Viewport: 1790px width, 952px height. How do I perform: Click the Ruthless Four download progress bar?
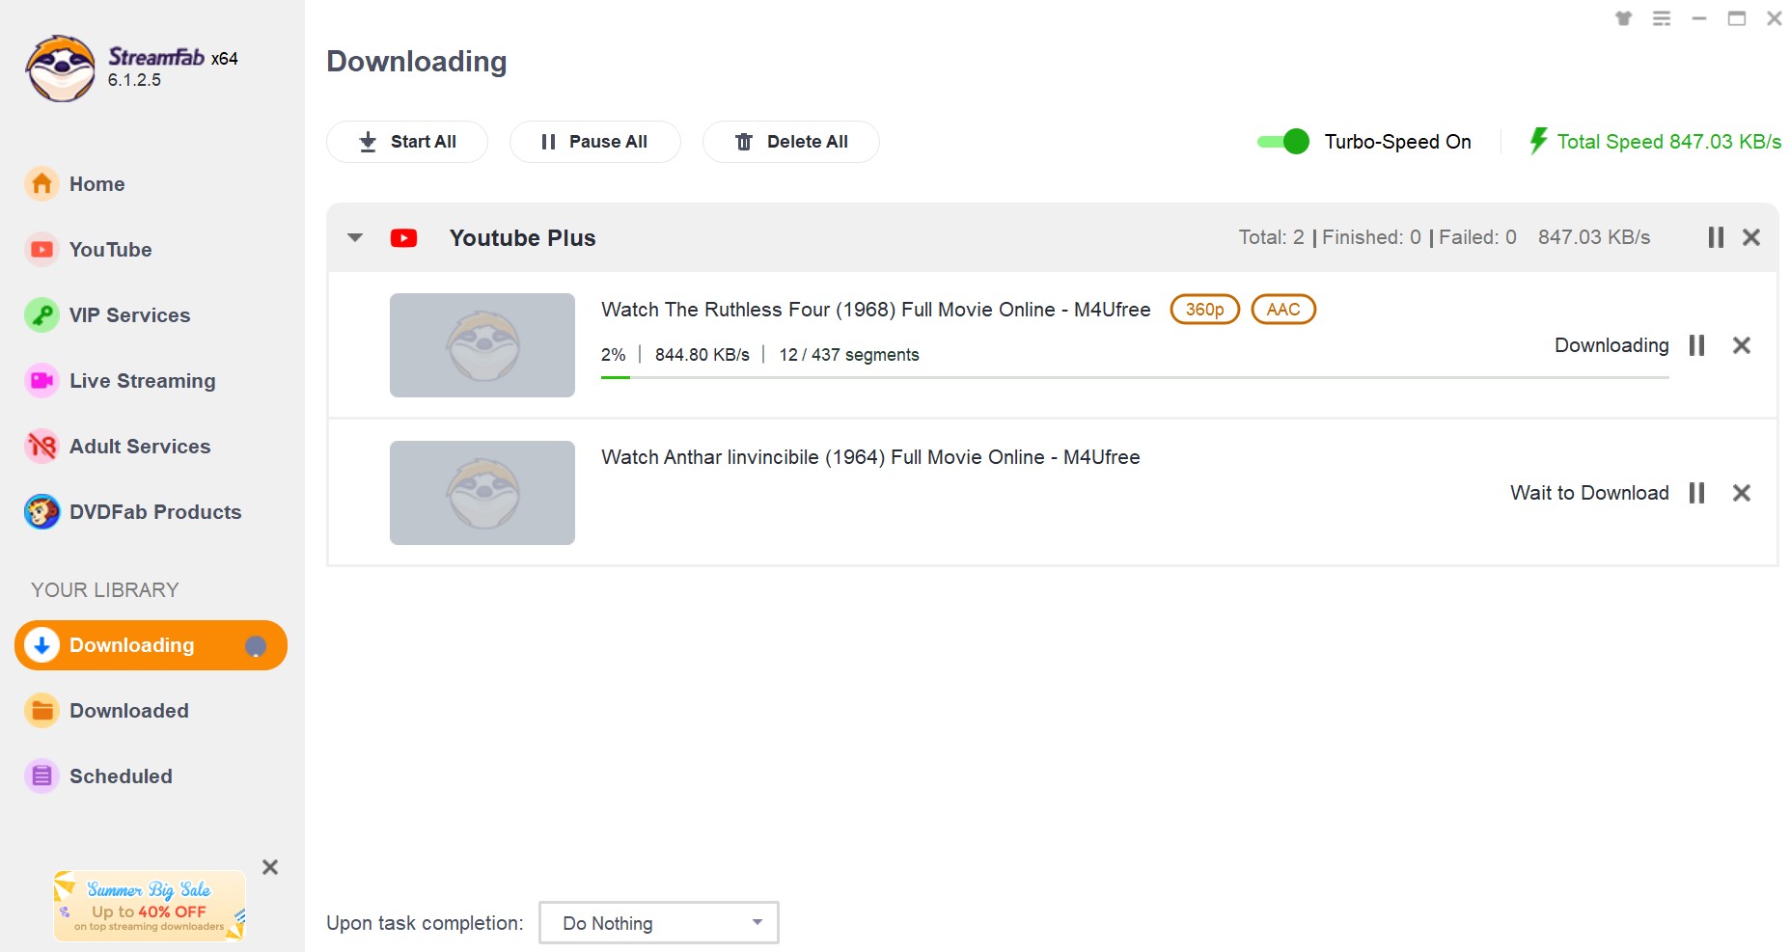tap(1134, 377)
